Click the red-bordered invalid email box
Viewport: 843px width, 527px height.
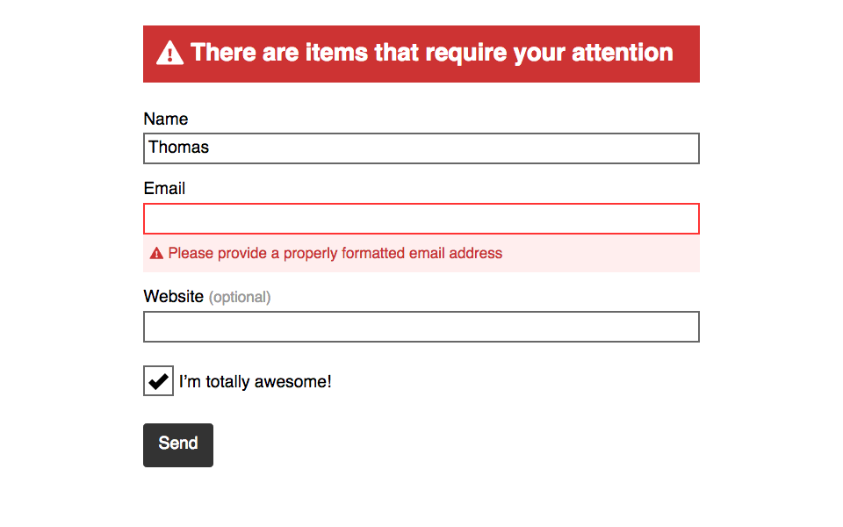pos(421,218)
